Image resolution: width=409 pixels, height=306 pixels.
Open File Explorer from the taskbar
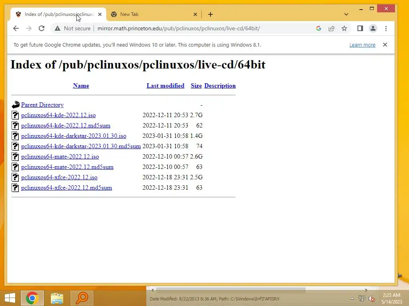(57, 298)
